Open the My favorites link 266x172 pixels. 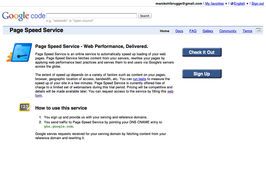click(x=214, y=3)
